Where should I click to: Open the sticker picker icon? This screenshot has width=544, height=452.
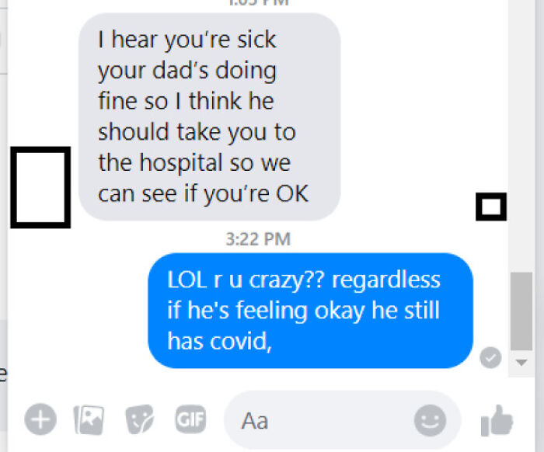pyautogui.click(x=139, y=419)
